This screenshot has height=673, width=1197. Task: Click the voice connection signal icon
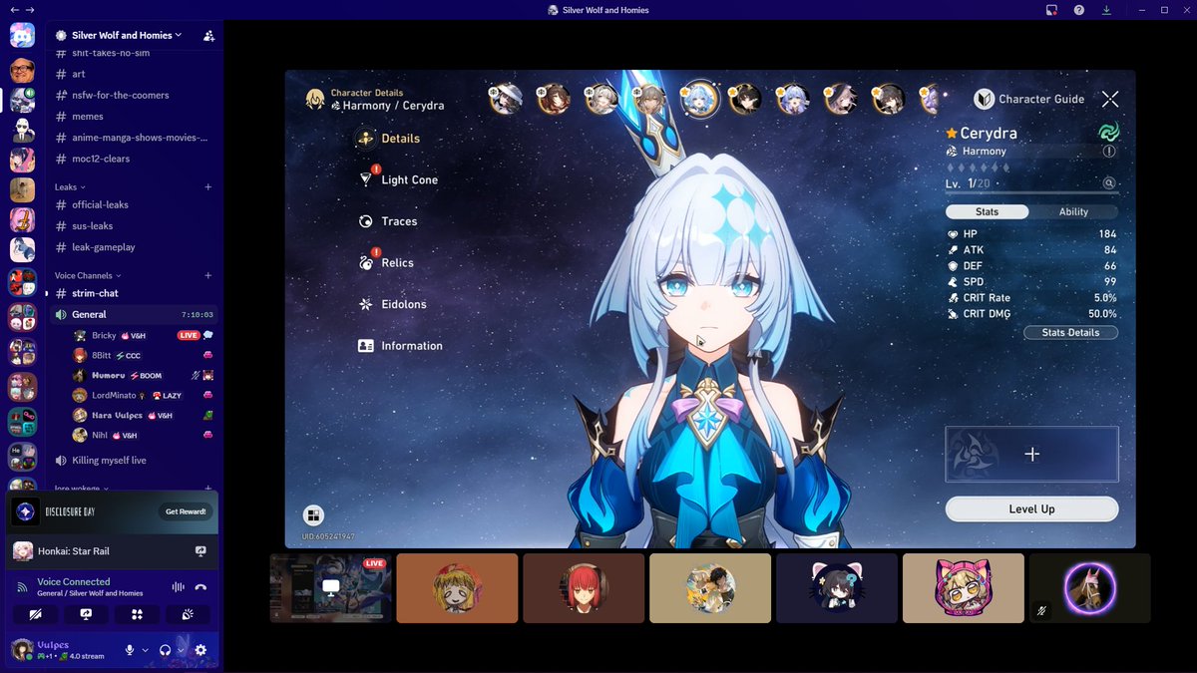tap(22, 587)
